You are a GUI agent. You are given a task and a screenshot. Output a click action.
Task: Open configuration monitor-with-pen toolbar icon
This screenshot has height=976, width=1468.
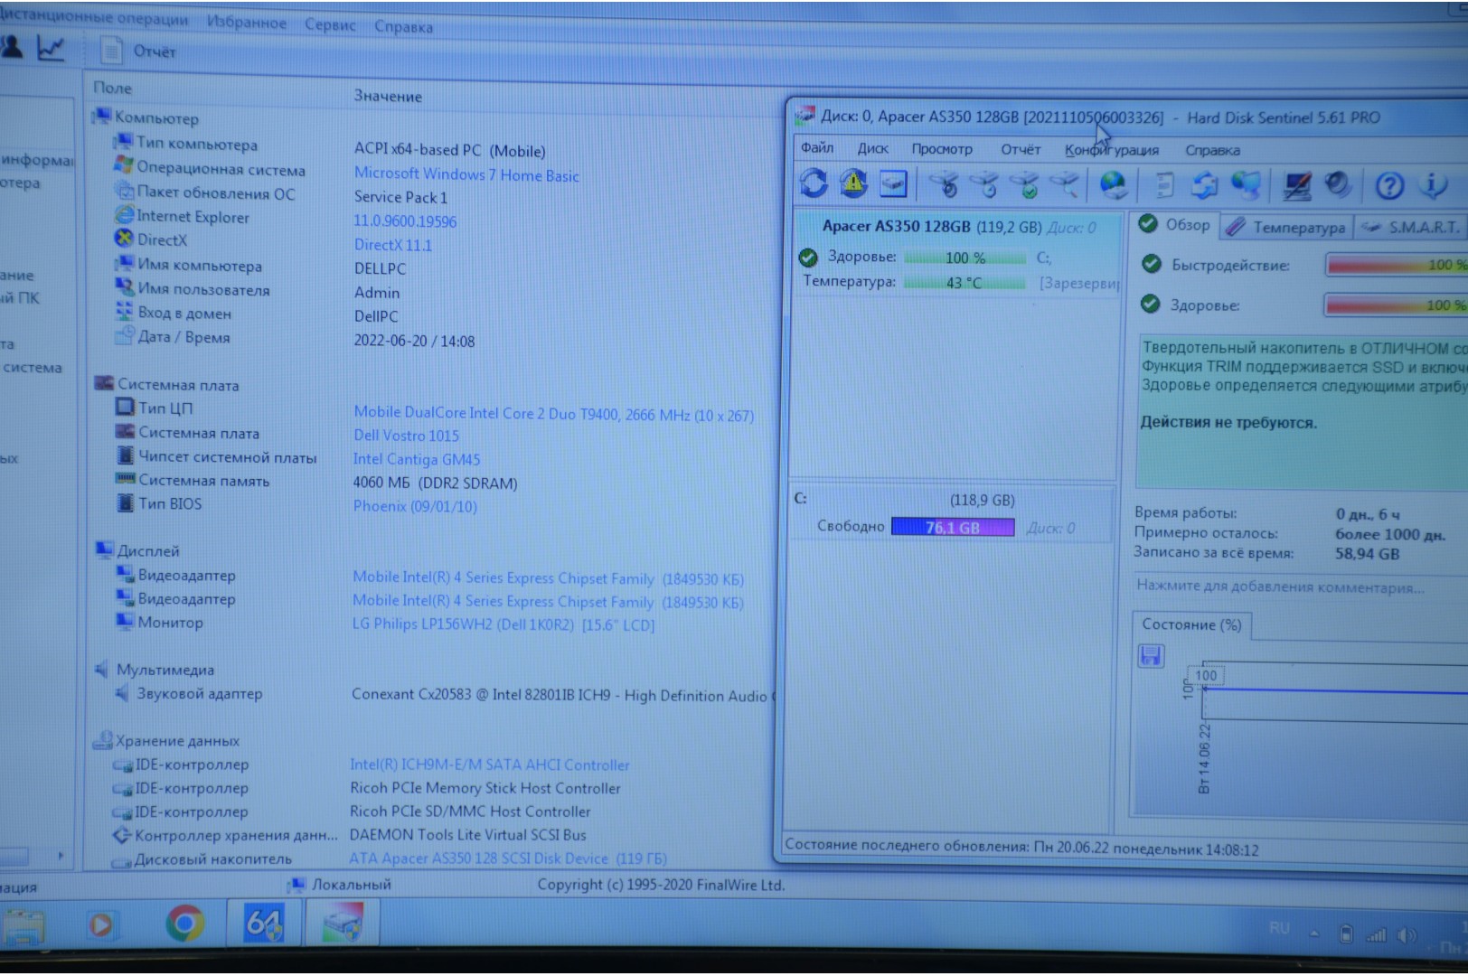click(x=1297, y=186)
